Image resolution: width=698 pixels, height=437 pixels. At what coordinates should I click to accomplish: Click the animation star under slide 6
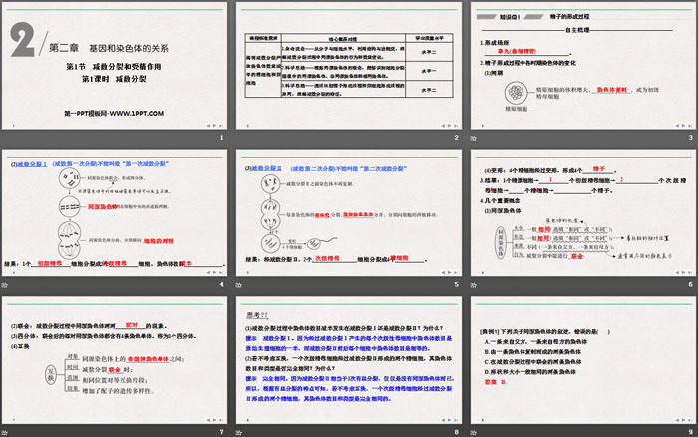[474, 285]
